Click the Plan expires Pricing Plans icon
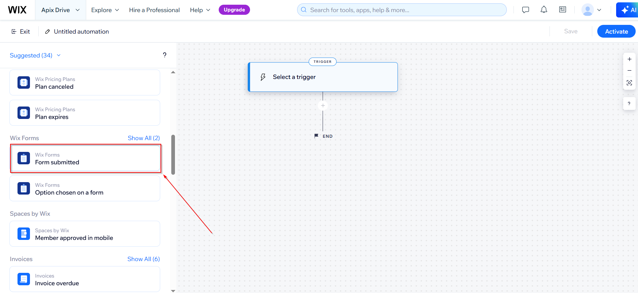The height and width of the screenshot is (293, 638). [24, 113]
